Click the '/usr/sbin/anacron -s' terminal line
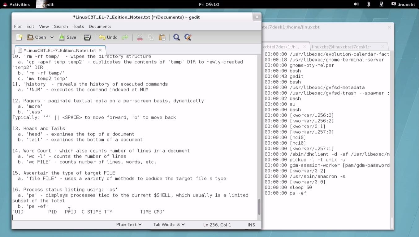 pyautogui.click(x=305, y=176)
